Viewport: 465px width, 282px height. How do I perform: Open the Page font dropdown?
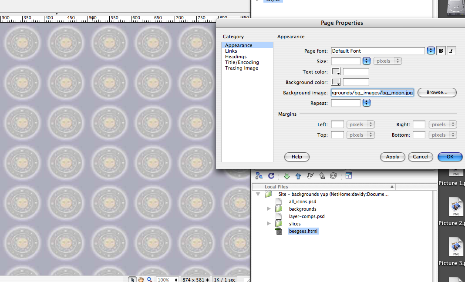click(431, 51)
